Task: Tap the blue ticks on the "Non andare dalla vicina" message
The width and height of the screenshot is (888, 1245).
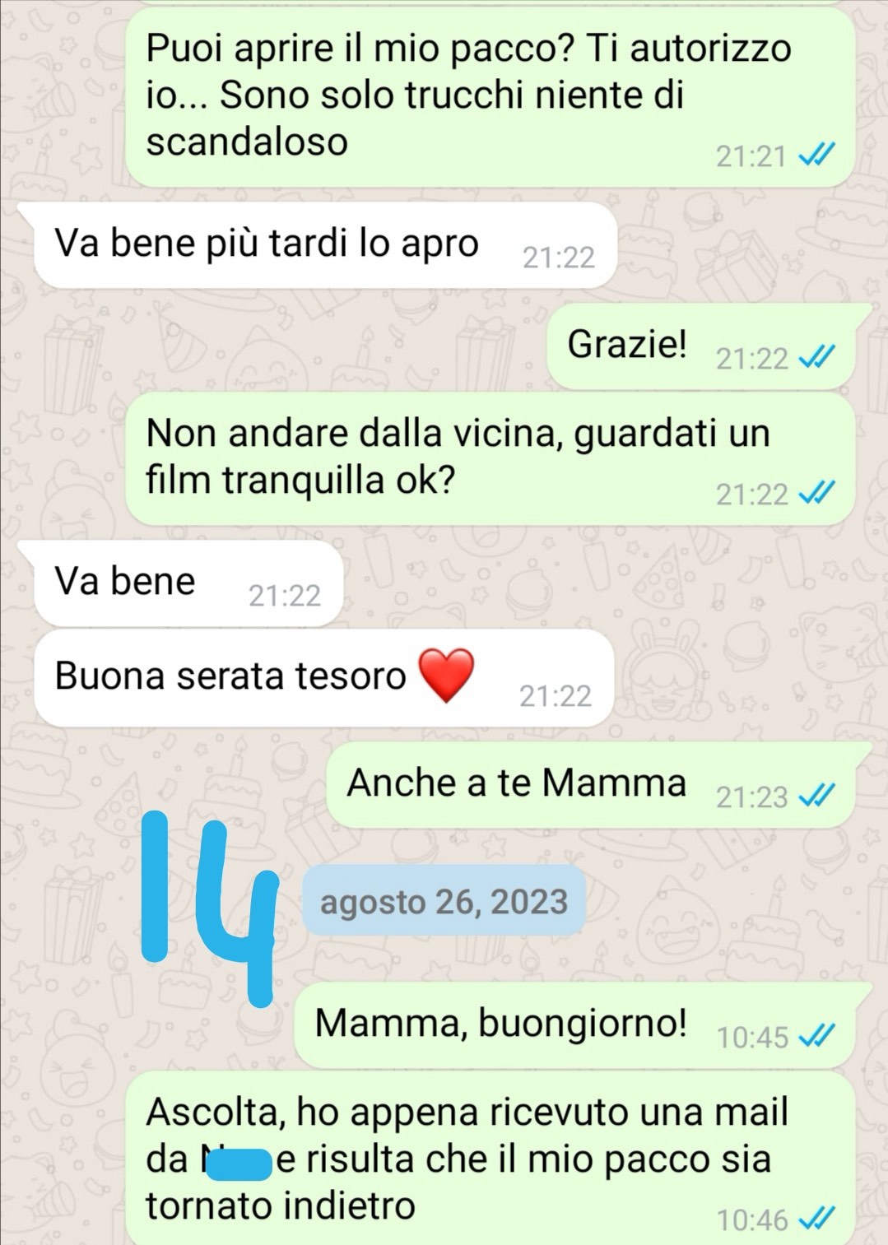Action: (x=817, y=493)
